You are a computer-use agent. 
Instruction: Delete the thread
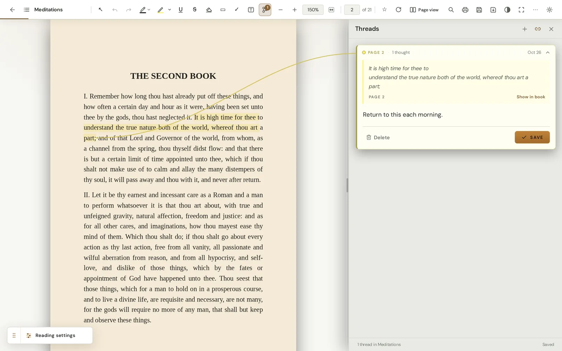click(x=378, y=137)
